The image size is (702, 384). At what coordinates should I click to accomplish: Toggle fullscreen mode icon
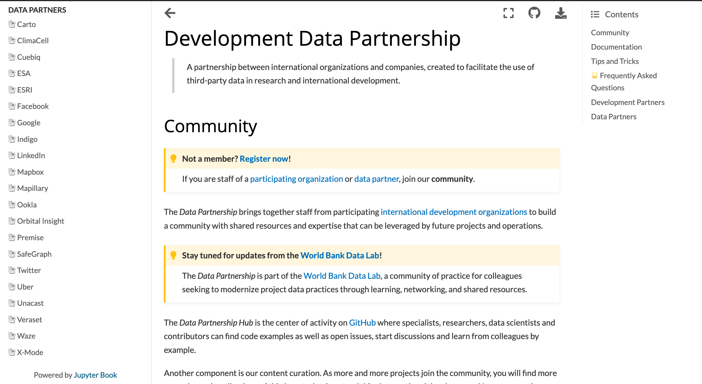(x=508, y=13)
